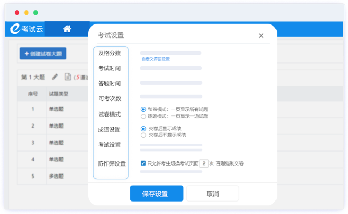Click the home icon in the top bar
This screenshot has height=214, width=348.
(67, 29)
